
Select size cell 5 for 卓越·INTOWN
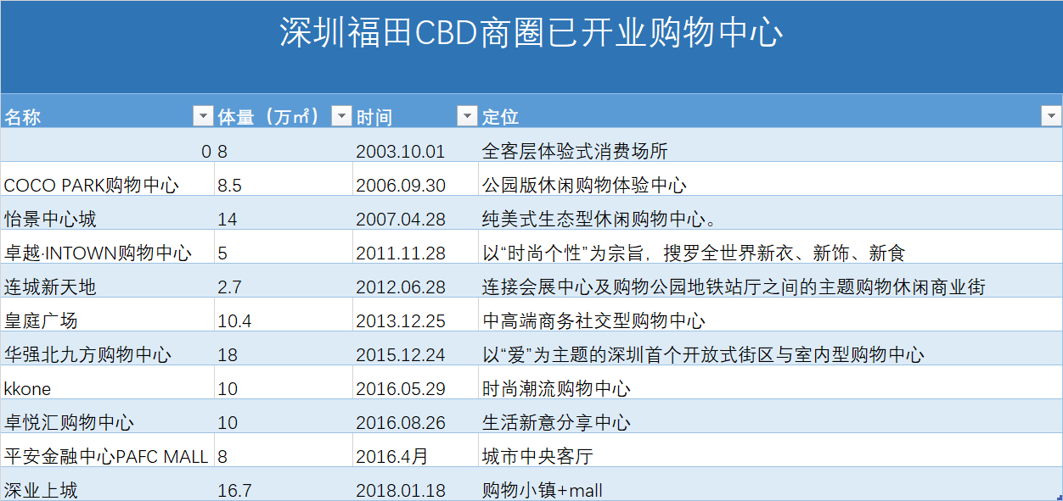pos(284,247)
